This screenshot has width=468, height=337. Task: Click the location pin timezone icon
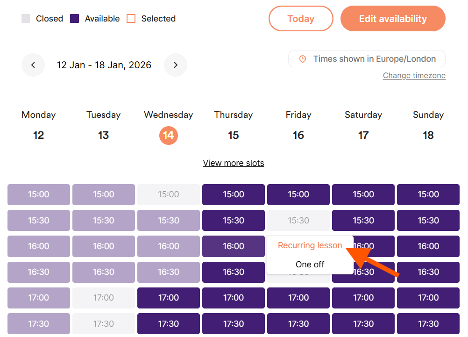click(303, 59)
